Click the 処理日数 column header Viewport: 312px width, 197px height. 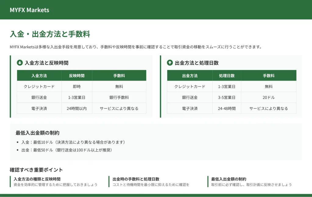tap(227, 76)
